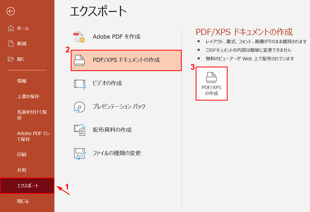
Task: Select PDF/XPS ドキュメントの作成 option
Action: tap(126, 60)
